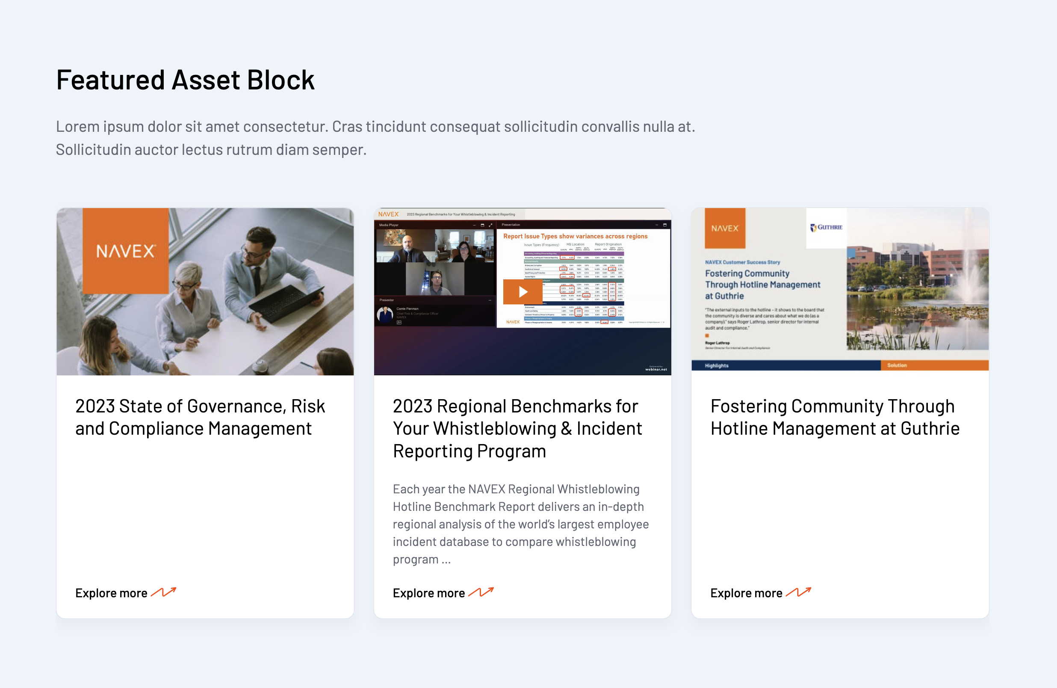Click the Regional Whistleblowing Hotline description text

pyautogui.click(x=520, y=524)
